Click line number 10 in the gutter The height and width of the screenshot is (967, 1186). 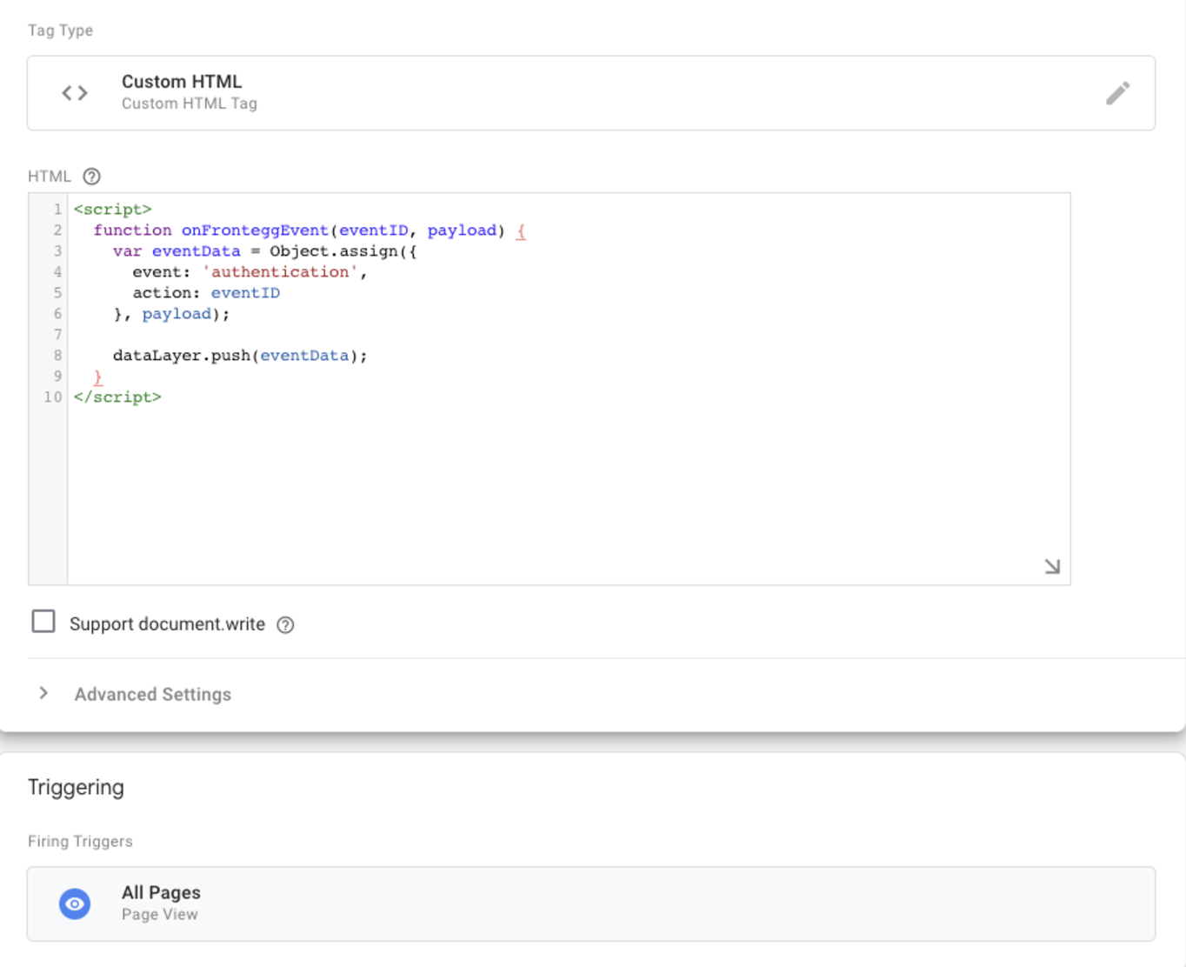click(53, 397)
